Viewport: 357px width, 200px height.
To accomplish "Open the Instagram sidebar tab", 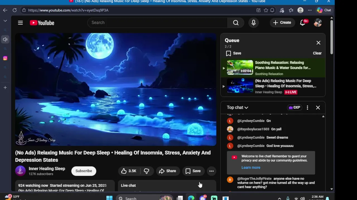I will point(5,58).
